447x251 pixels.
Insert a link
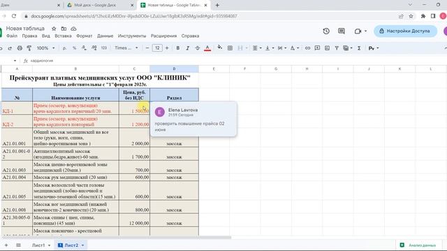(x=307, y=48)
